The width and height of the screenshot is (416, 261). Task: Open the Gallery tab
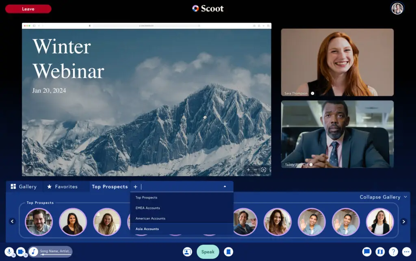click(24, 187)
